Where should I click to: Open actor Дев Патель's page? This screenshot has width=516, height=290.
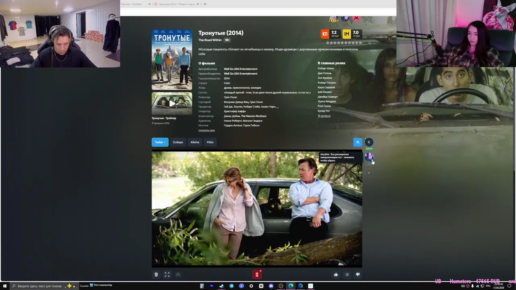[x=325, y=73]
